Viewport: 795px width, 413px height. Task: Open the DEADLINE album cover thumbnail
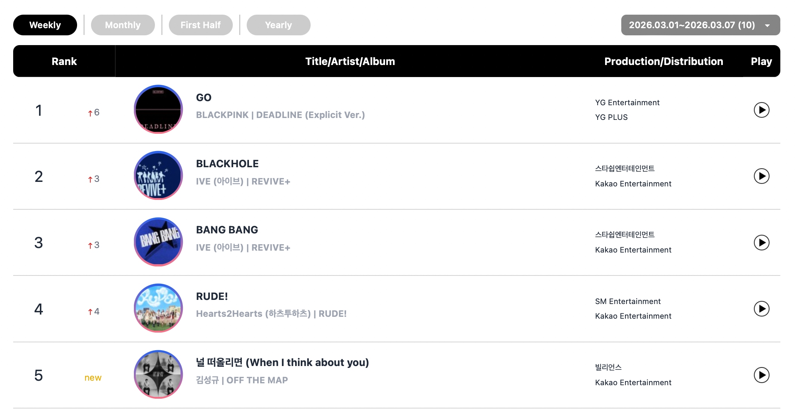(x=158, y=109)
